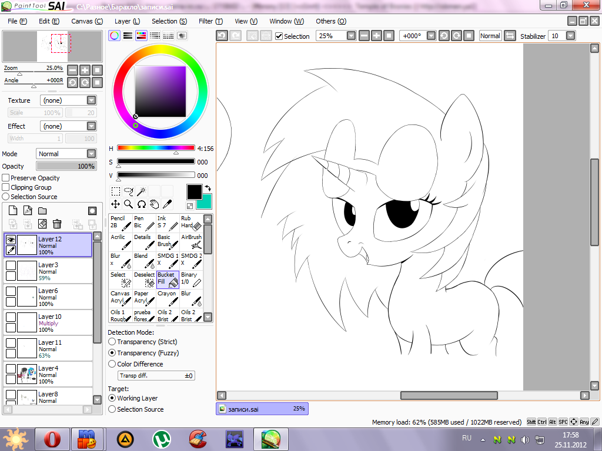The height and width of the screenshot is (451, 602).
Task: Toggle the Selection checkbox in toolbar
Action: click(x=279, y=36)
